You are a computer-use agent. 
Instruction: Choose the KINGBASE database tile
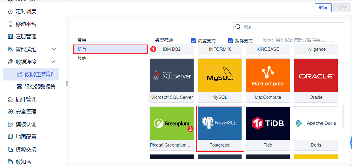268,50
